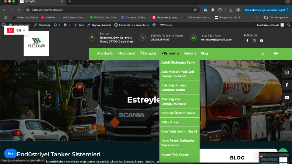Expand the Kurumsal menu

(126, 53)
